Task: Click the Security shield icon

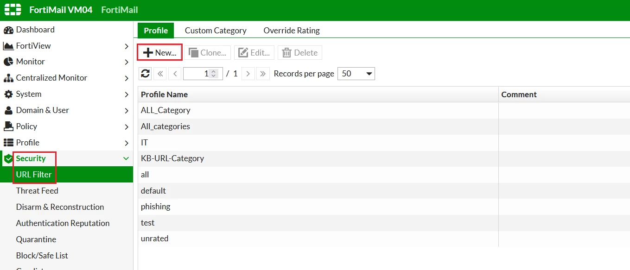Action: (x=8, y=159)
